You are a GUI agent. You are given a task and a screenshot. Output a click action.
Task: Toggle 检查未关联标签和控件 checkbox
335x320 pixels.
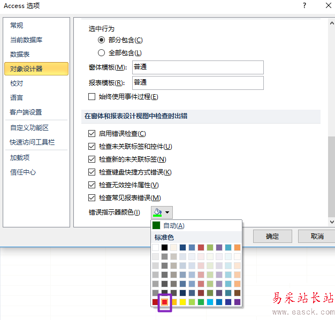click(x=92, y=147)
